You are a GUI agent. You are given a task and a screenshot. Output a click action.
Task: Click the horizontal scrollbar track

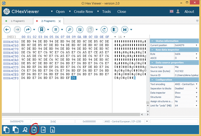click(71, 114)
